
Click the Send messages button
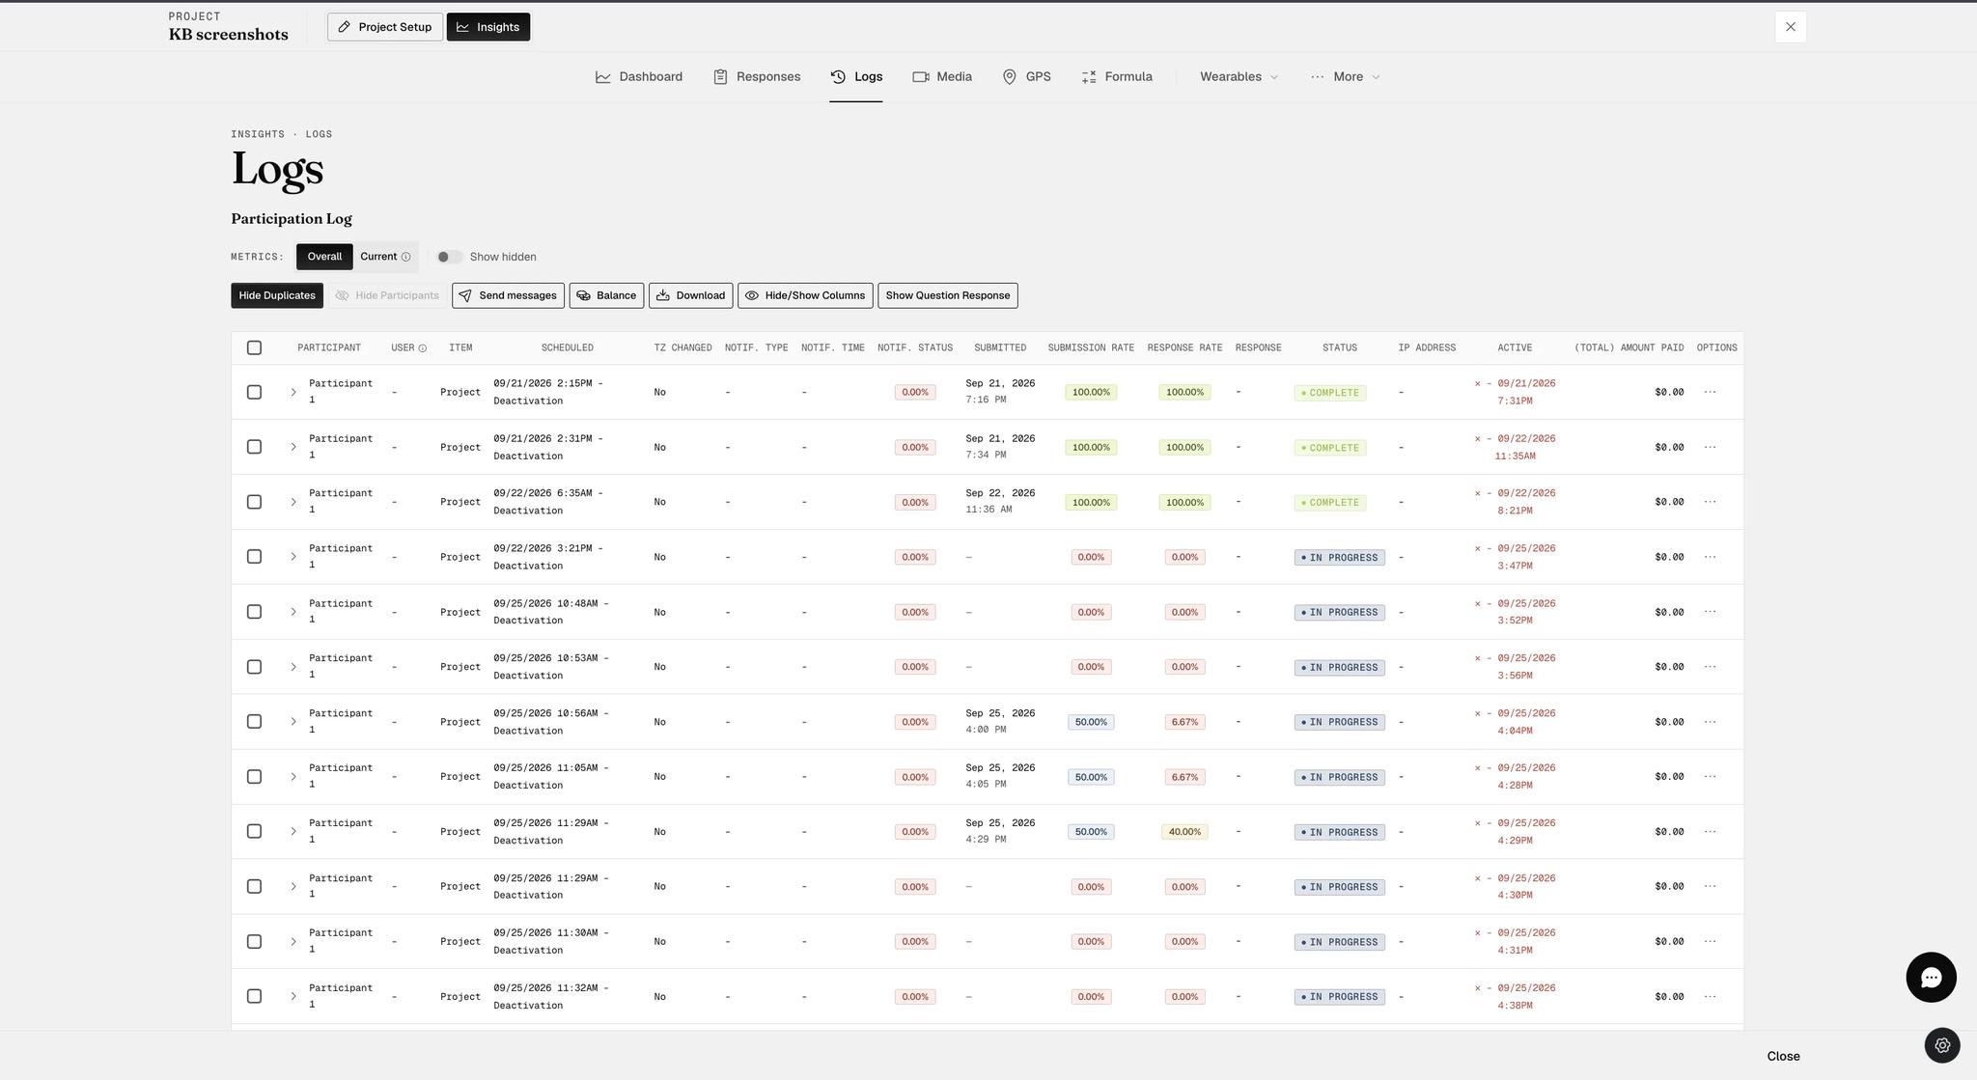[x=508, y=295]
